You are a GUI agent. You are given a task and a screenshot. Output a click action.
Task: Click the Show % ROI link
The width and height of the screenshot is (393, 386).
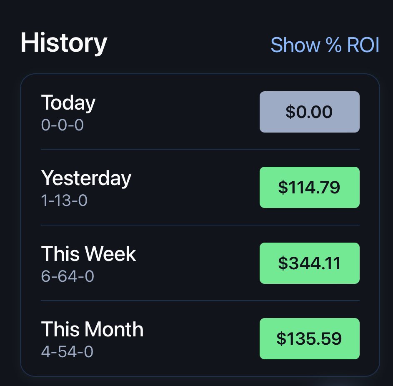325,45
